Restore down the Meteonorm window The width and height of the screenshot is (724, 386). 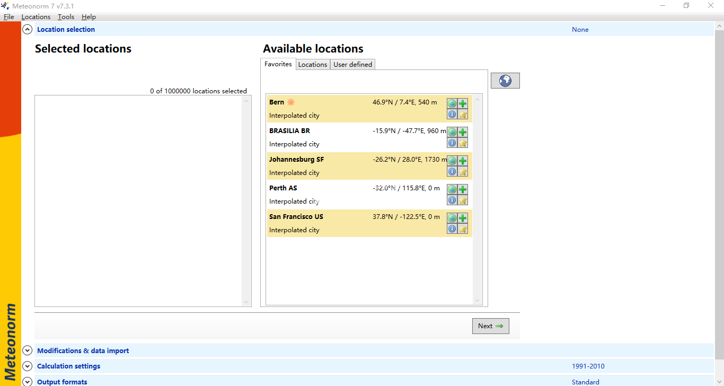point(686,5)
